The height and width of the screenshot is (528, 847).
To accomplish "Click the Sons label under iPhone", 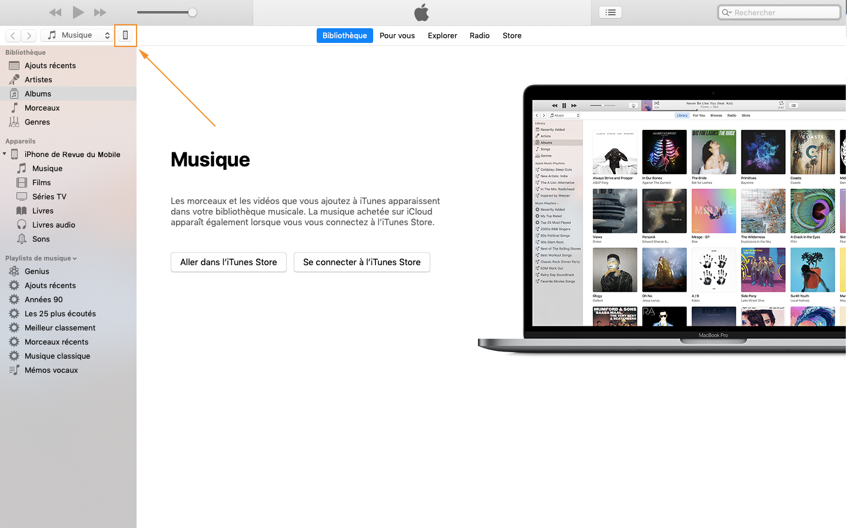I will click(x=41, y=239).
